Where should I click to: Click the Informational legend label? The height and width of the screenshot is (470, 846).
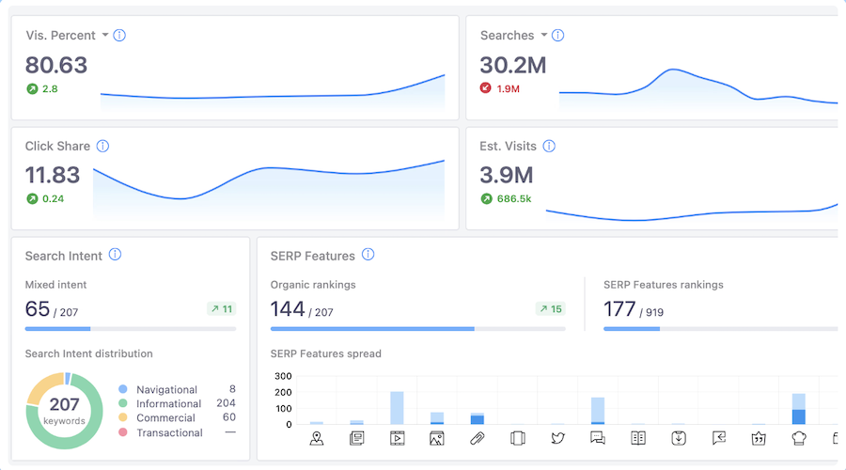(x=169, y=403)
